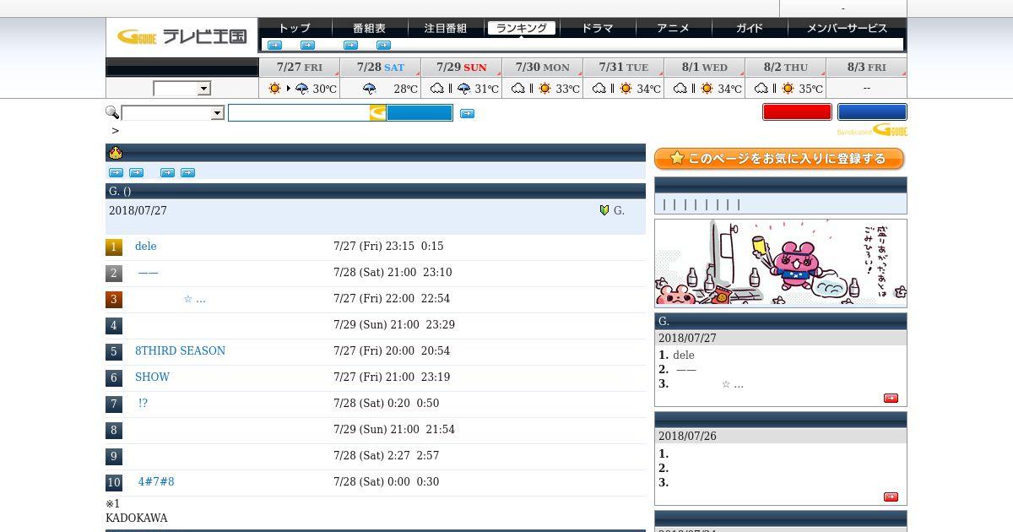Image resolution: width=1013 pixels, height=532 pixels.
Task: Open the 注目番組 navigation tab
Action: click(445, 28)
